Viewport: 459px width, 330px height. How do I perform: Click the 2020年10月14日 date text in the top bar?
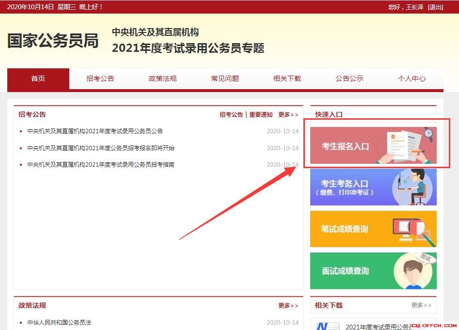(31, 7)
